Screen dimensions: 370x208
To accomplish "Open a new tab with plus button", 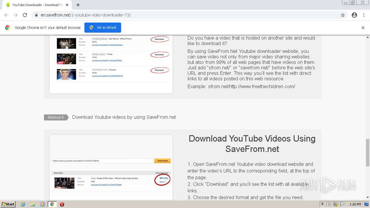I will click(78, 5).
